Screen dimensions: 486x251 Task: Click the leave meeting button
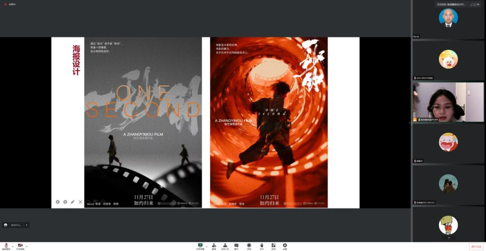tap(476, 246)
